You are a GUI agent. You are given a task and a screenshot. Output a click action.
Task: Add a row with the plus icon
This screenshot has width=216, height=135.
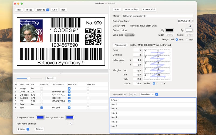[131, 94]
